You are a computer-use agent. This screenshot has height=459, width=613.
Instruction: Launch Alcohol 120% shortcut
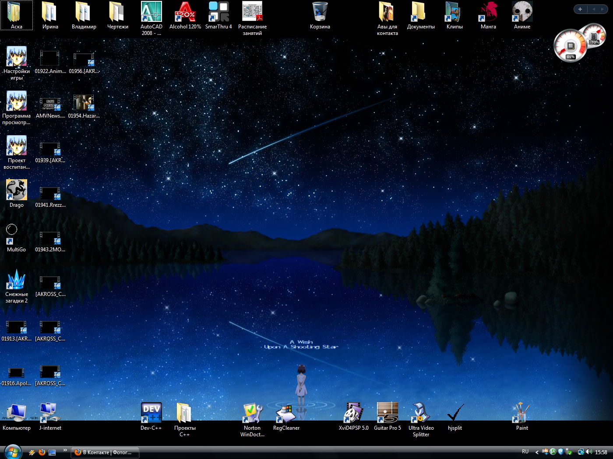tap(185, 15)
